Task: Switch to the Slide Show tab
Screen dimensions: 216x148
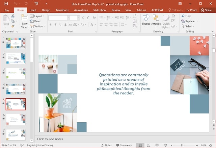Action: (x=100, y=10)
